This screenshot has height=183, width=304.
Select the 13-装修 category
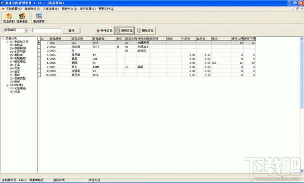click(x=15, y=82)
